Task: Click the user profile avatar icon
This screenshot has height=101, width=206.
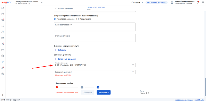Action: pyautogui.click(x=172, y=2)
